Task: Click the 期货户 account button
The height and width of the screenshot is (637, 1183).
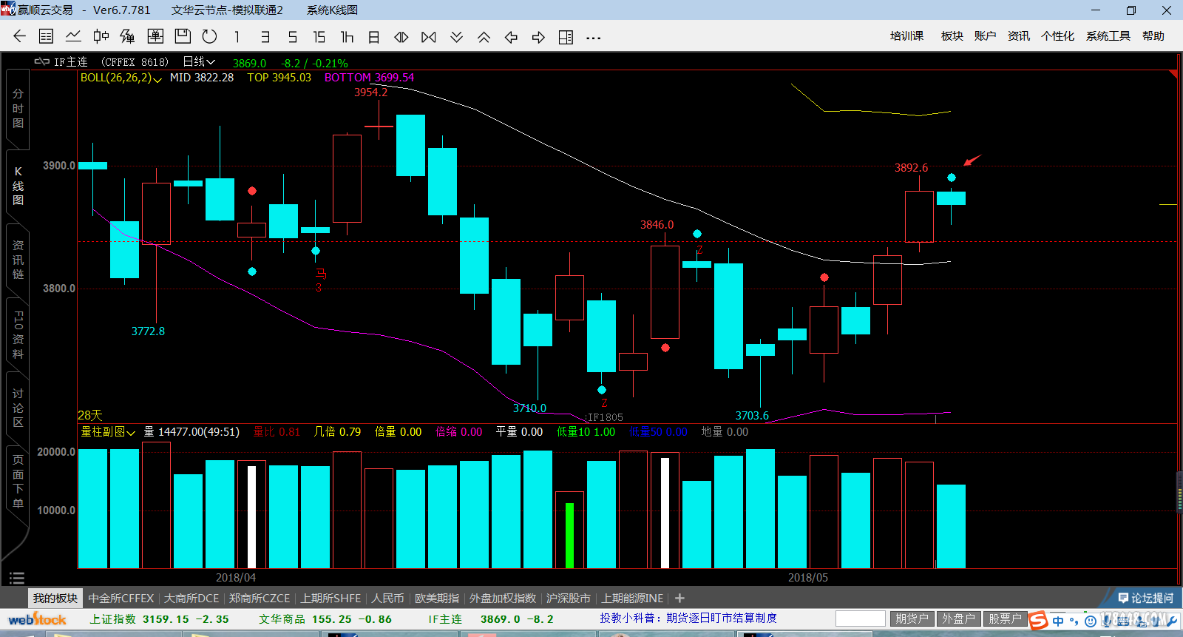Action: tap(911, 619)
